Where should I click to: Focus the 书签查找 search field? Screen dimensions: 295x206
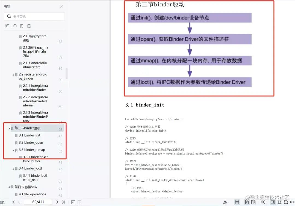pos(34,16)
